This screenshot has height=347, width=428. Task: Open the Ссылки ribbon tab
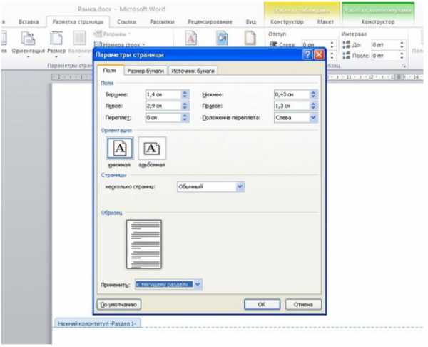tap(127, 22)
